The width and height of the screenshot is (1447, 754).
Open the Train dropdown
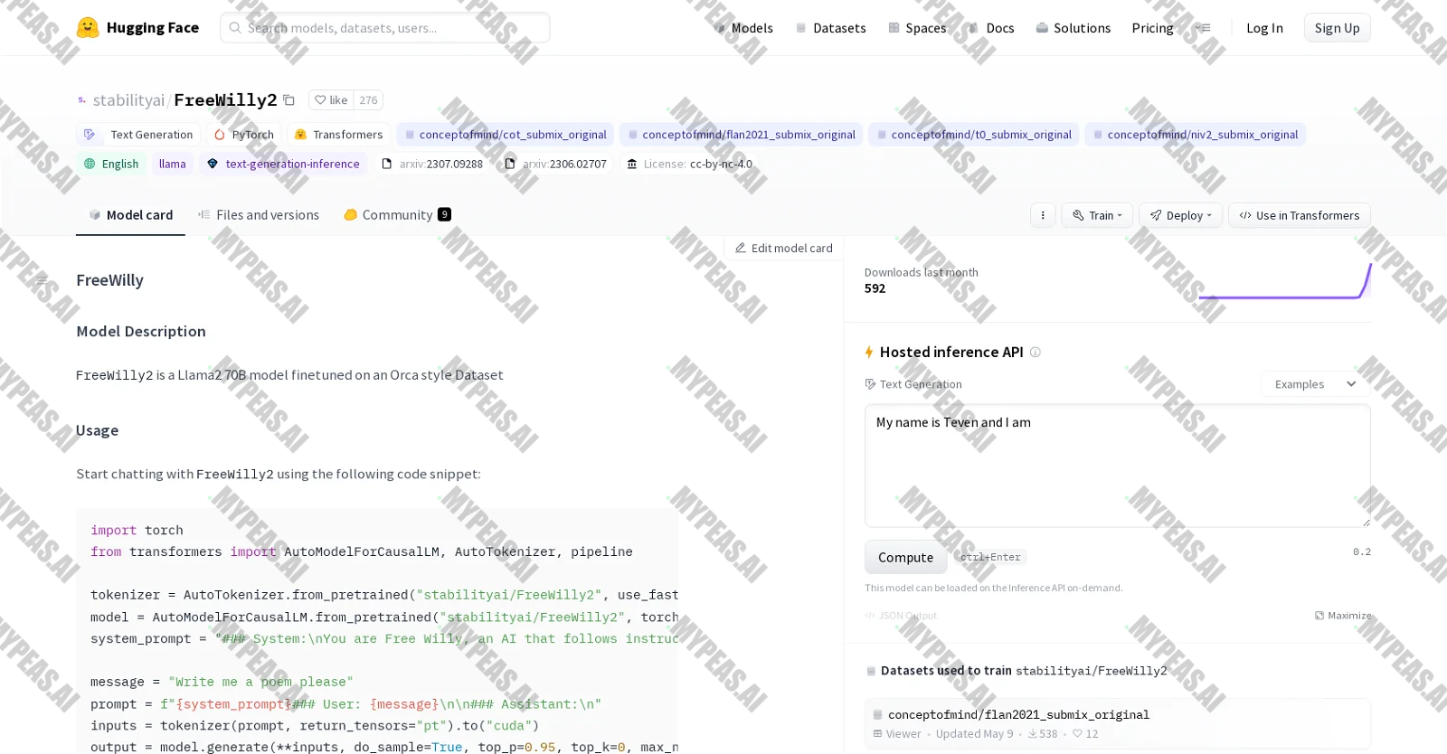click(1097, 215)
